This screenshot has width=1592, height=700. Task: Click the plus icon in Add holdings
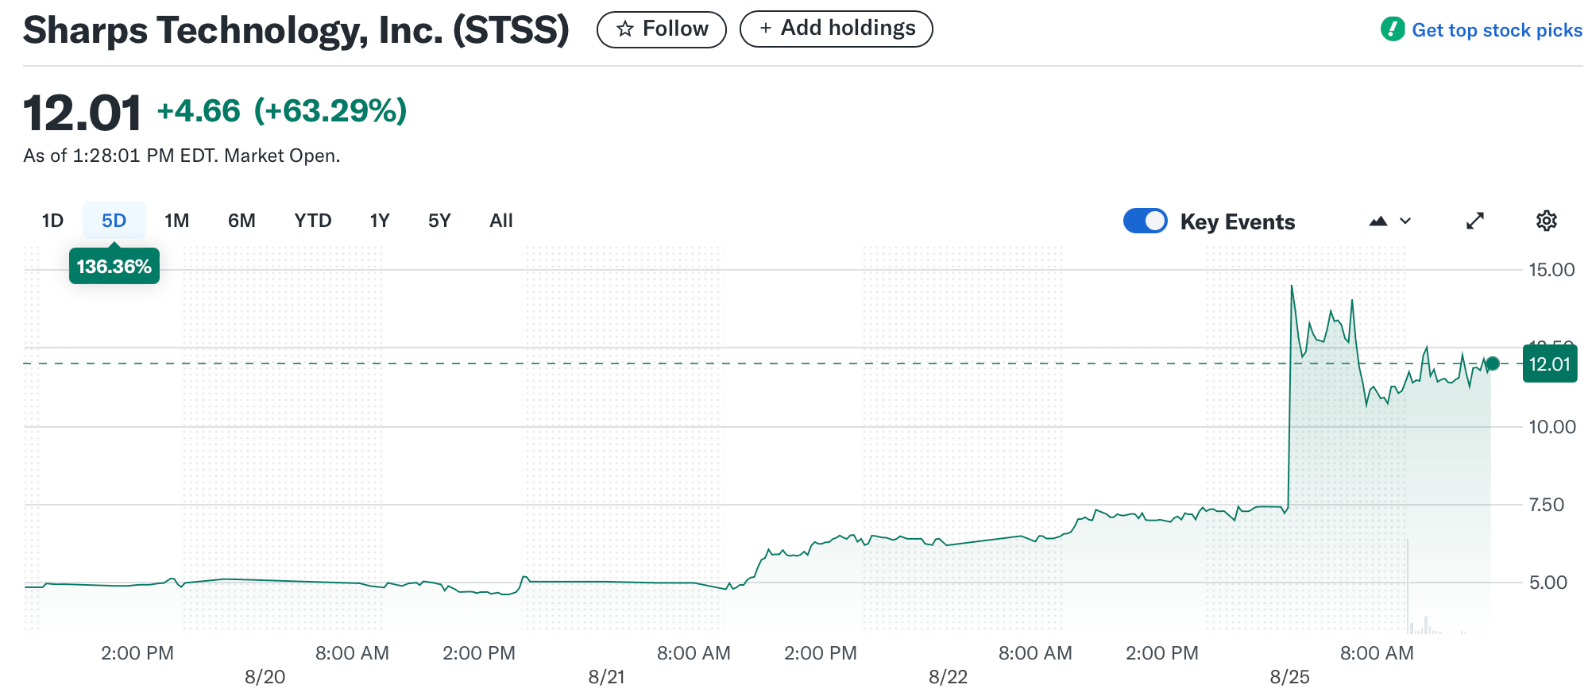(x=765, y=29)
